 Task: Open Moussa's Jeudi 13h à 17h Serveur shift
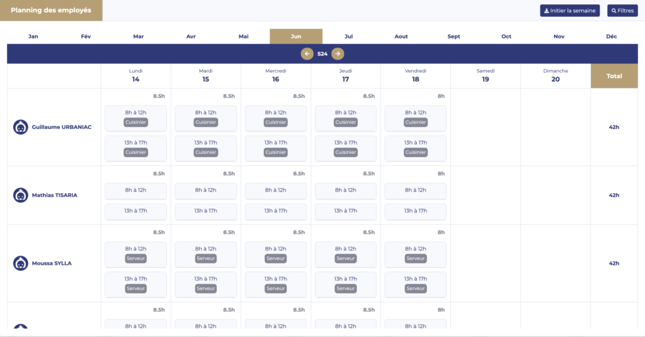(x=346, y=284)
